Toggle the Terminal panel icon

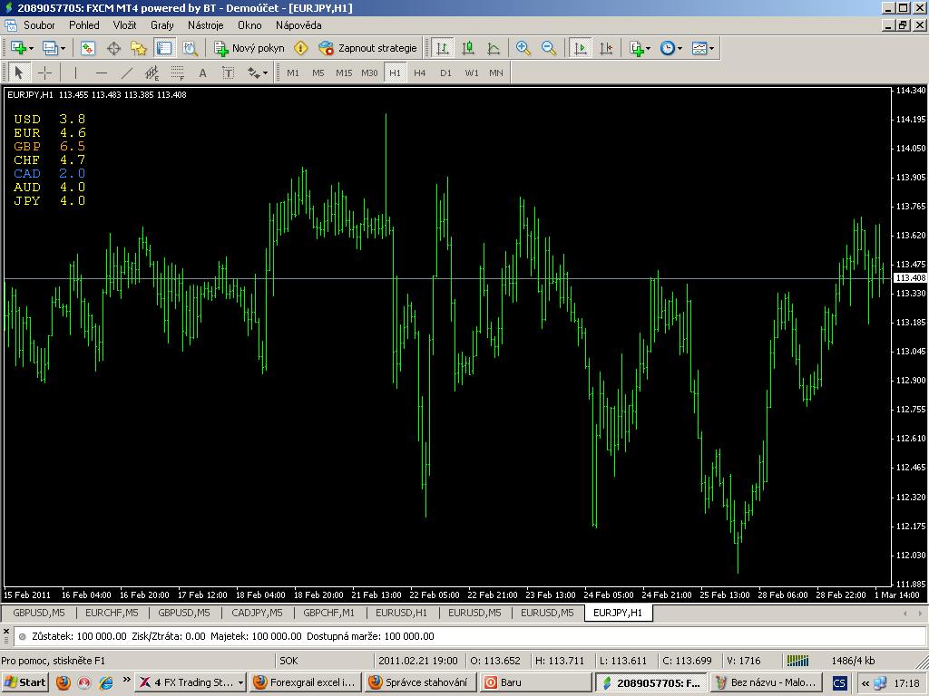point(164,48)
